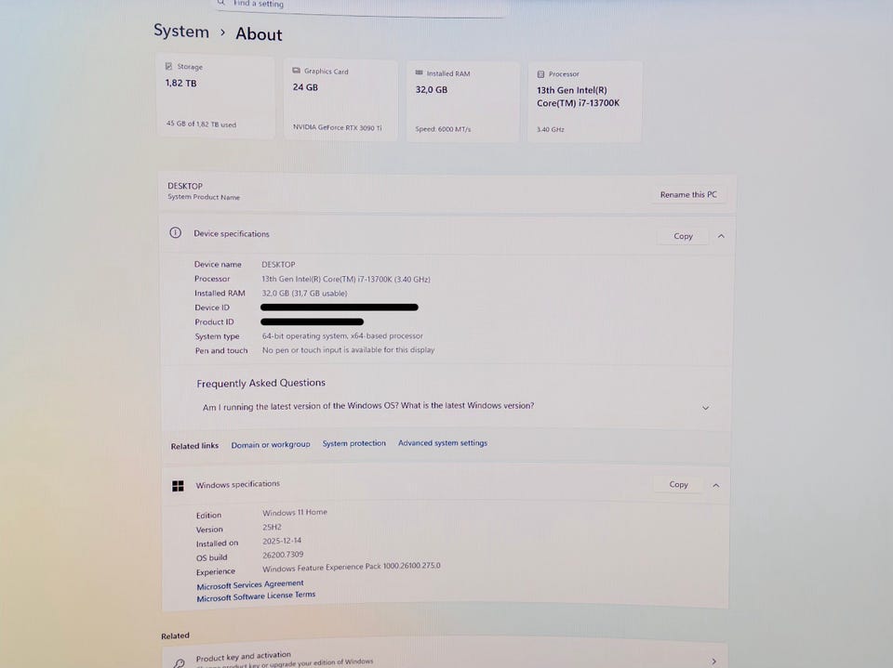Image resolution: width=893 pixels, height=668 pixels.
Task: Select the Product ID label
Action: click(x=214, y=322)
